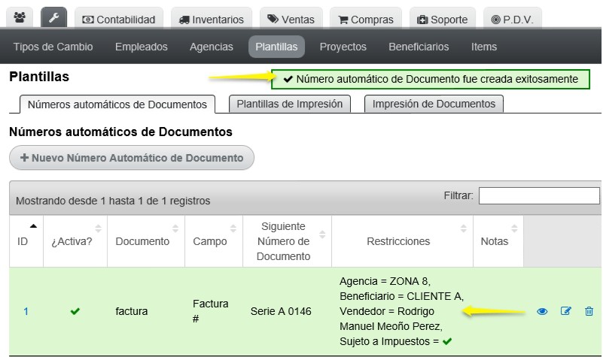603x357 pixels.
Task: Open the users group icon tab
Action: 20,17
